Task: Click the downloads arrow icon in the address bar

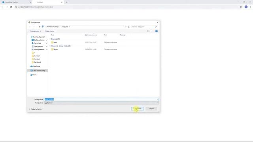Action: point(43,26)
